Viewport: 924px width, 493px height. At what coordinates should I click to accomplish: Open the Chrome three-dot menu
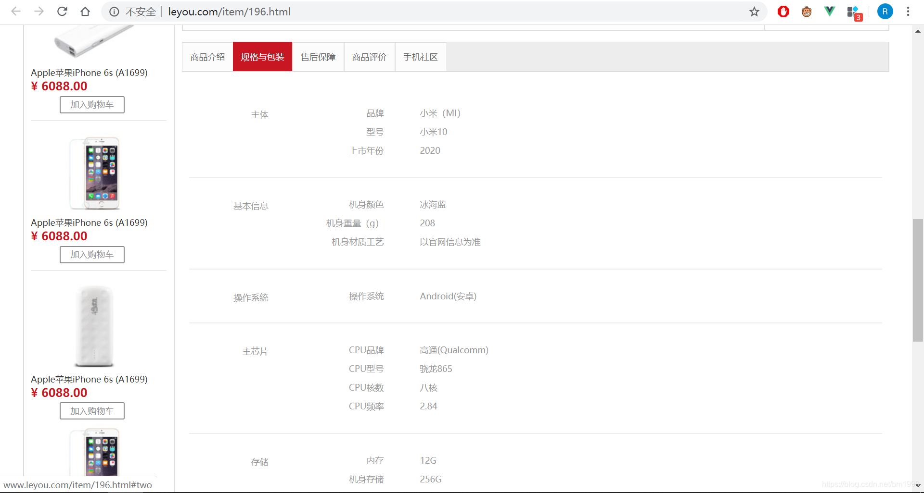pos(908,12)
